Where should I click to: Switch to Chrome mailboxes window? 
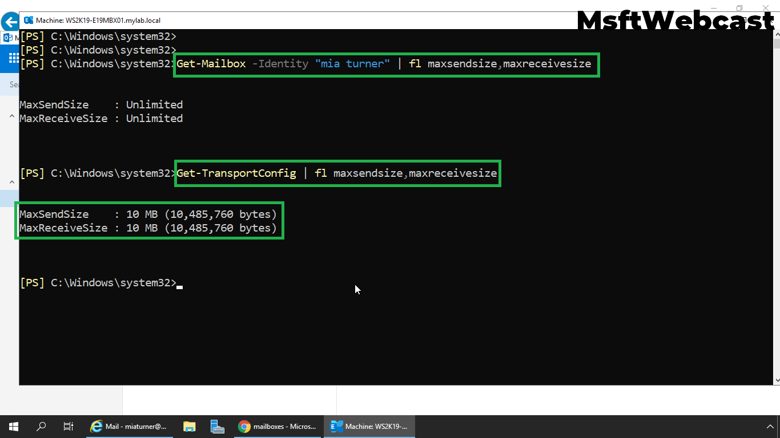tap(278, 426)
